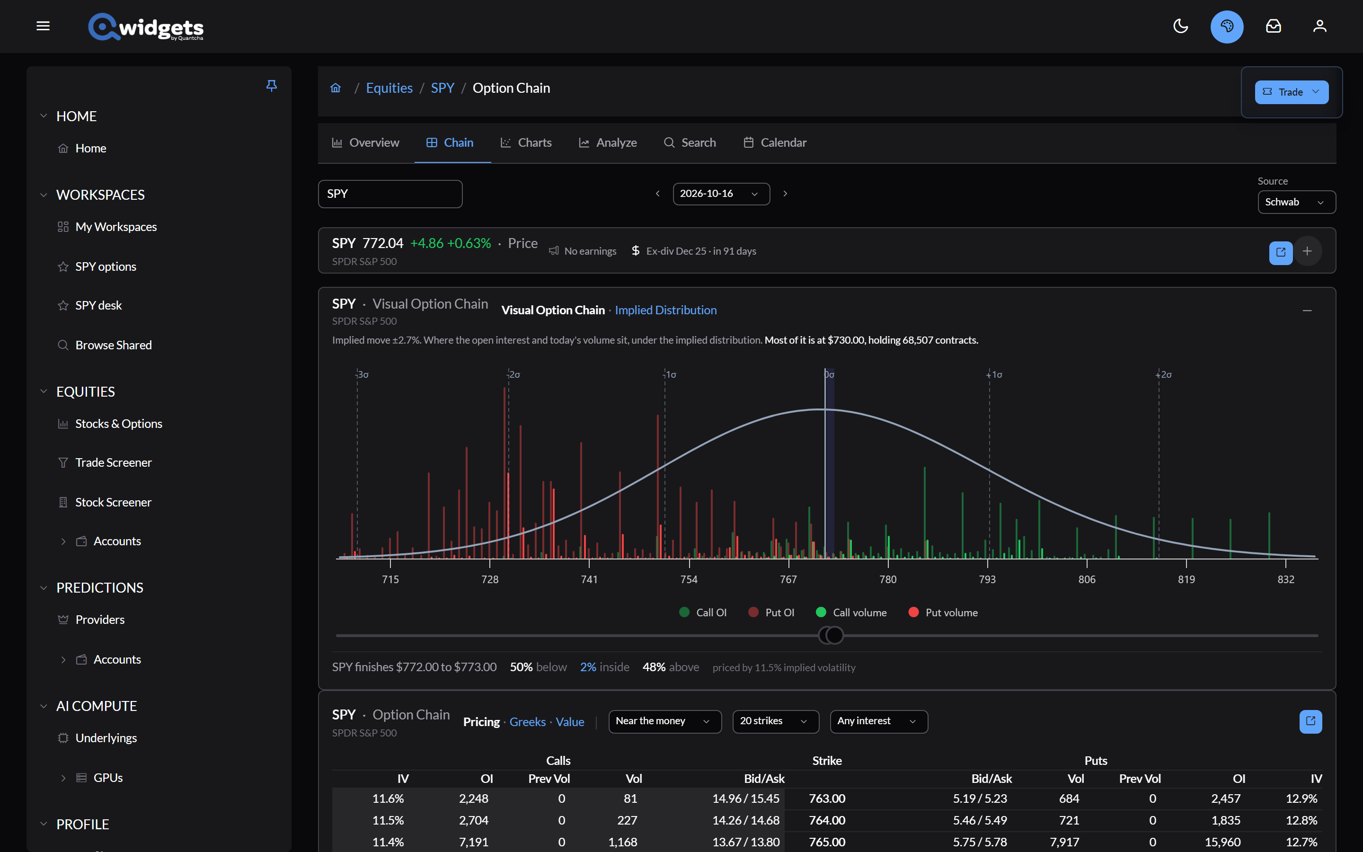1363x852 pixels.
Task: Select Visual Option Chain view
Action: (552, 310)
